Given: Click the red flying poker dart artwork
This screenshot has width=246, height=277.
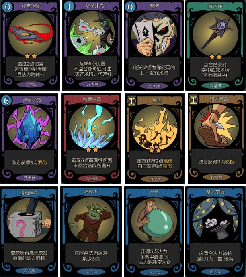Looking at the screenshot, I should point(31,34).
